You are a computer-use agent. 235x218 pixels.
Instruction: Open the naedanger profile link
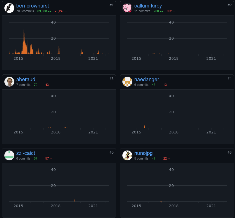click(146, 79)
